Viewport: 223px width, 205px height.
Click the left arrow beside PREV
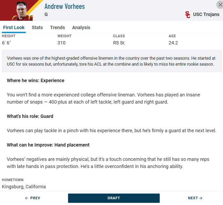26,198
